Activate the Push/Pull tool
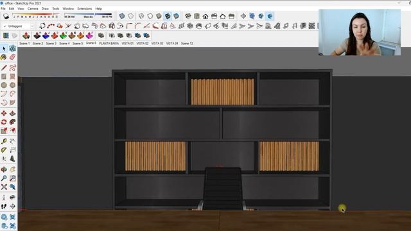Image resolution: width=411 pixels, height=231 pixels. (12, 113)
